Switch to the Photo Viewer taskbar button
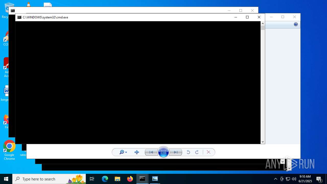The image size is (327, 184). [x=155, y=179]
